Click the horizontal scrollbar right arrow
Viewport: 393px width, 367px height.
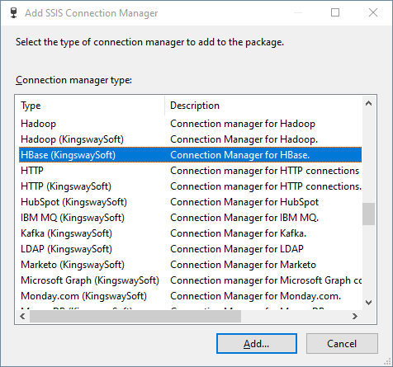pos(355,317)
